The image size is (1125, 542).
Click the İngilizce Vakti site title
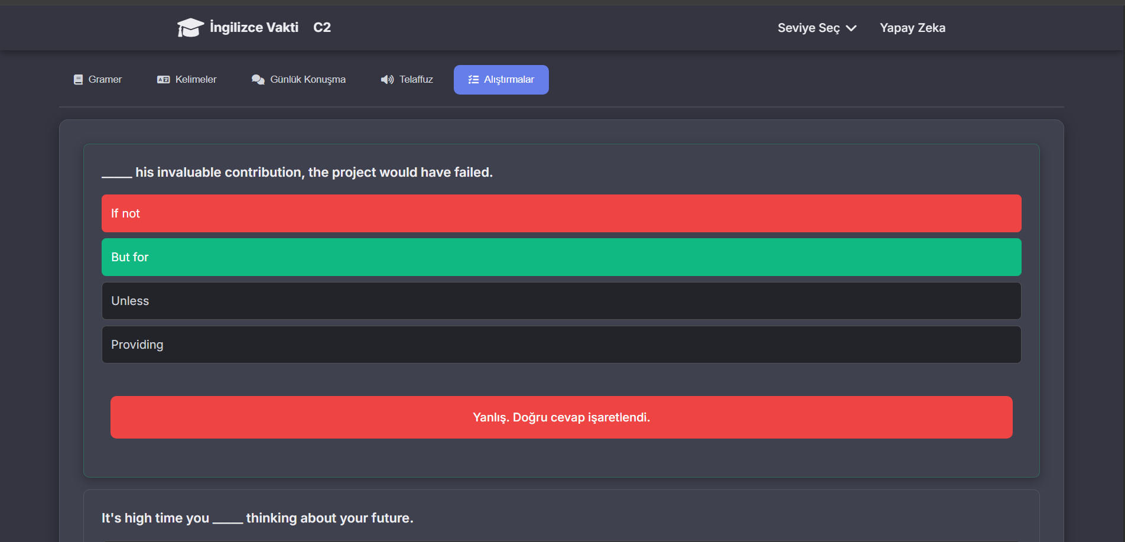[254, 27]
